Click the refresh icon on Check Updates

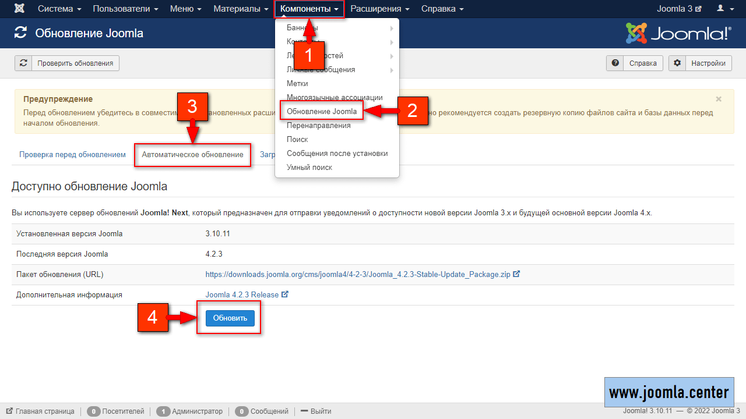(x=23, y=63)
